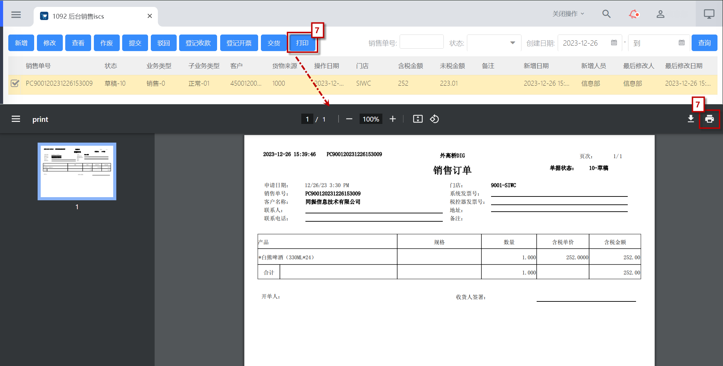Screen dimensions: 723x366
Task: Click the 修改 button
Action: point(50,43)
